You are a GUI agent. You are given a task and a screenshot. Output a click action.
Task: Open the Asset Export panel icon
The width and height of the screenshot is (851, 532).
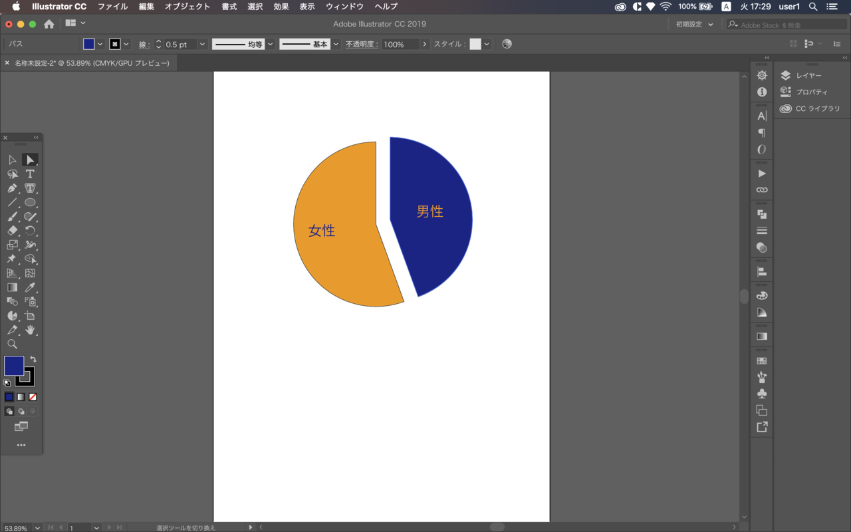tap(762, 427)
